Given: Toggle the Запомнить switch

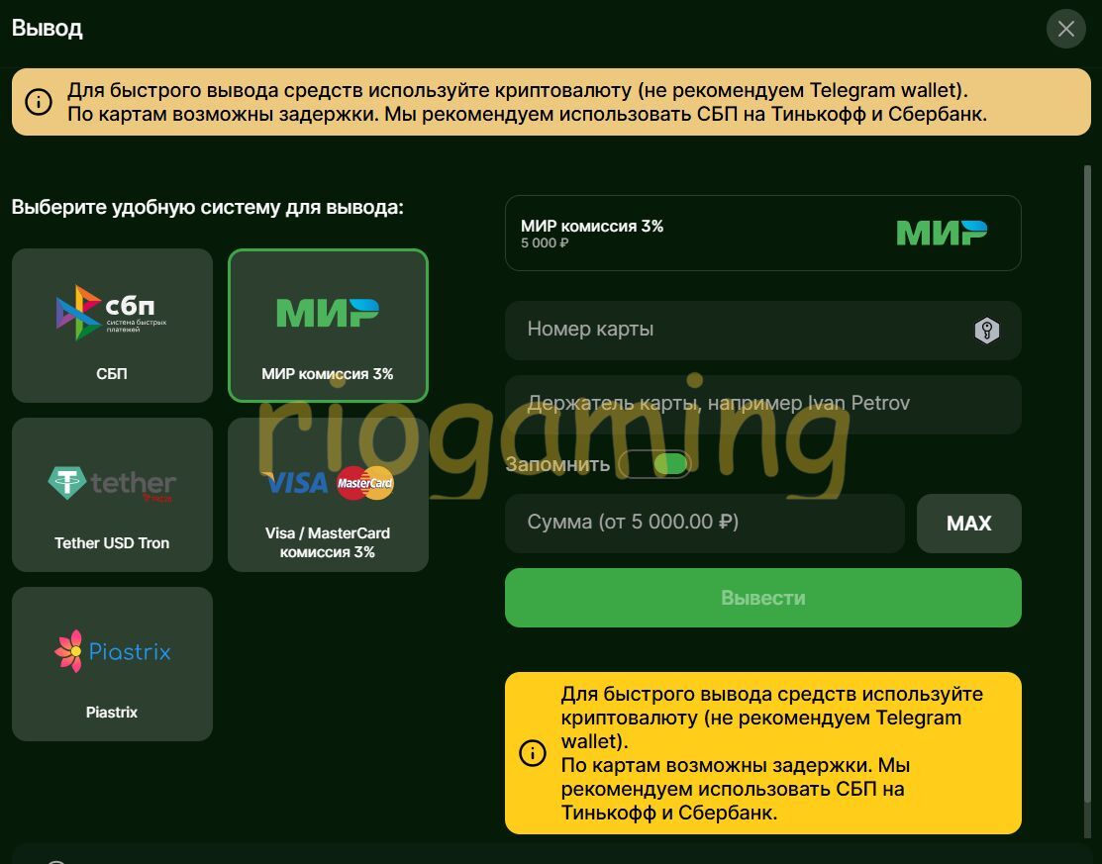Looking at the screenshot, I should point(655,464).
